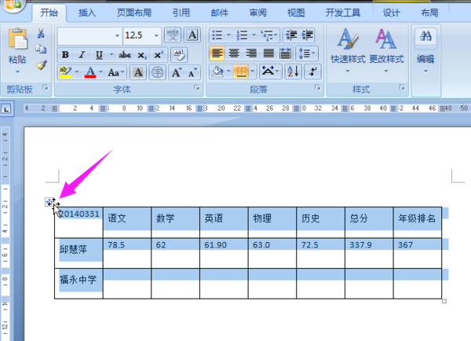
Task: Toggle align text left
Action: click(216, 53)
